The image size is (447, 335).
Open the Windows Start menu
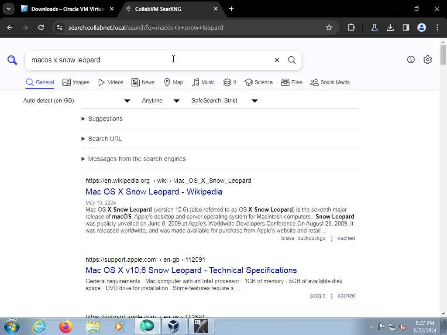12,326
